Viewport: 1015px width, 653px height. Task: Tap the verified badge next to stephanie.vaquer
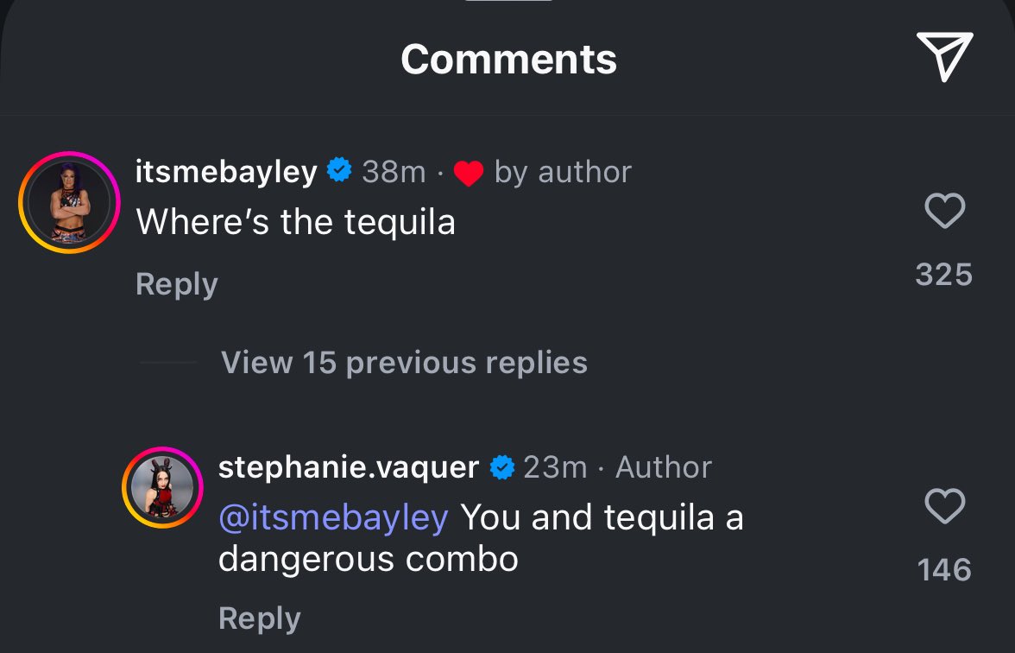[x=501, y=467]
